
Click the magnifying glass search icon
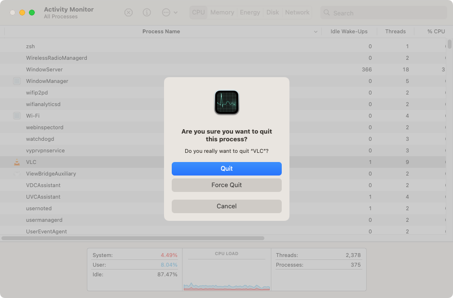(327, 13)
